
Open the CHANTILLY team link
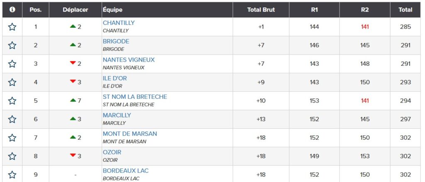pyautogui.click(x=119, y=23)
